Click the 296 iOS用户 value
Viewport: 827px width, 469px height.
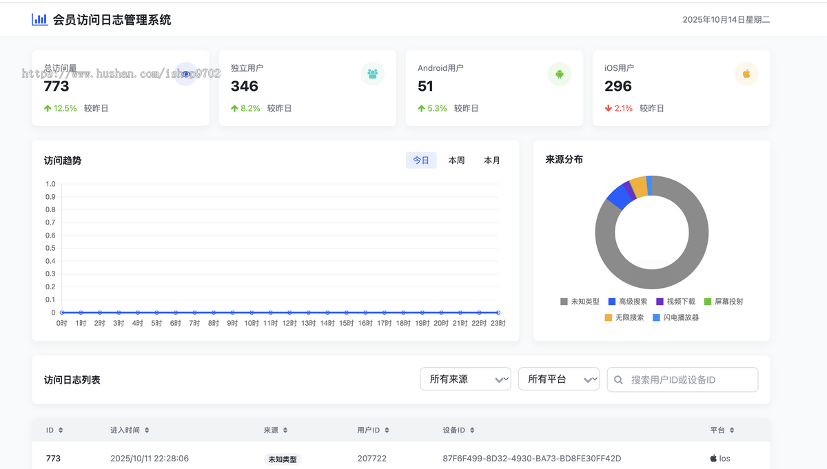tap(618, 86)
